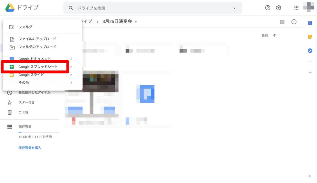317x183 pixels.
Task: Click 名前 sort label
Action: click(265, 35)
